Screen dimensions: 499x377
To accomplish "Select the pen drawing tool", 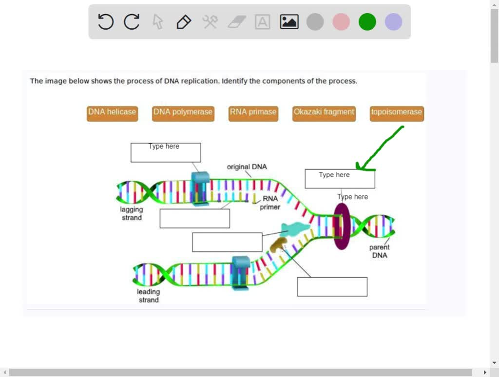I will (x=183, y=21).
